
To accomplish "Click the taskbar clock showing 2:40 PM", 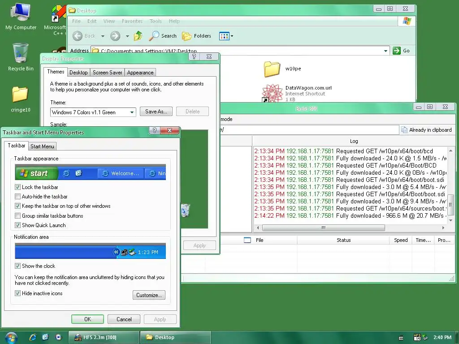I will click(442, 337).
